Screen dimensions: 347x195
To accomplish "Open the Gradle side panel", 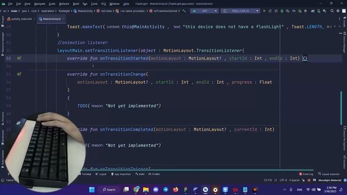I will coord(345,22).
